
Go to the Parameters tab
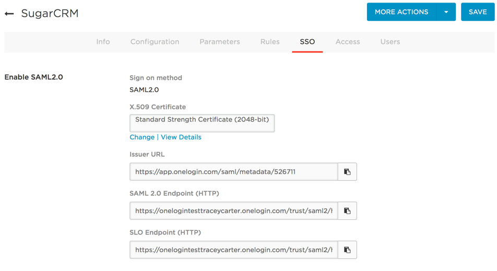219,42
